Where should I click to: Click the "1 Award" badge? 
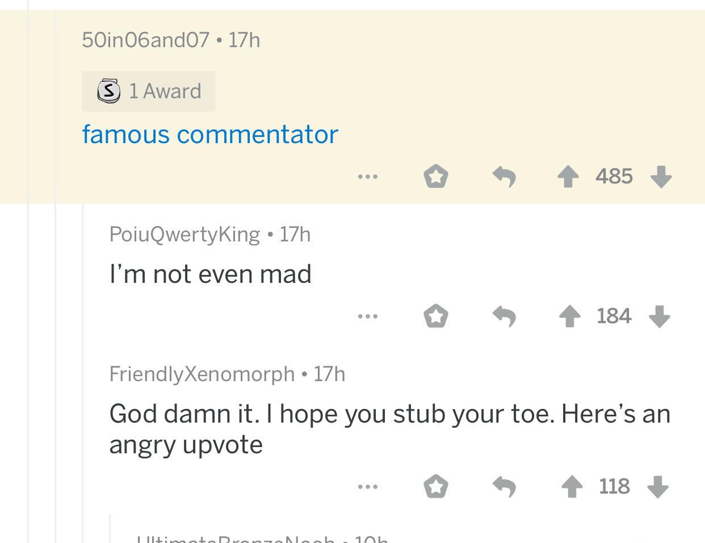[149, 91]
